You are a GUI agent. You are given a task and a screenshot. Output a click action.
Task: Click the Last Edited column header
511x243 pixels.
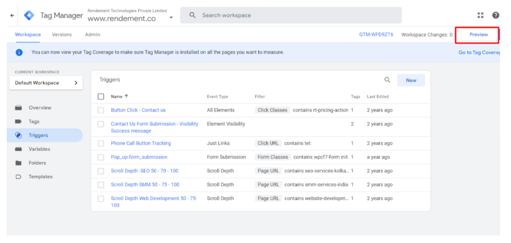(x=378, y=97)
